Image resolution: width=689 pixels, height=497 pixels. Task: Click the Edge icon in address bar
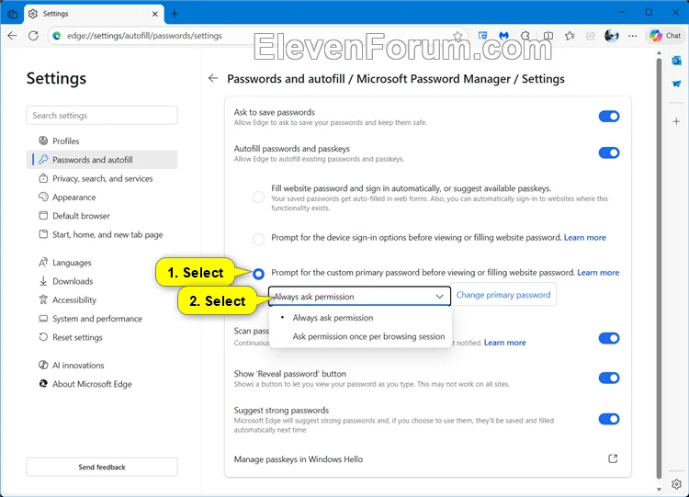point(57,36)
